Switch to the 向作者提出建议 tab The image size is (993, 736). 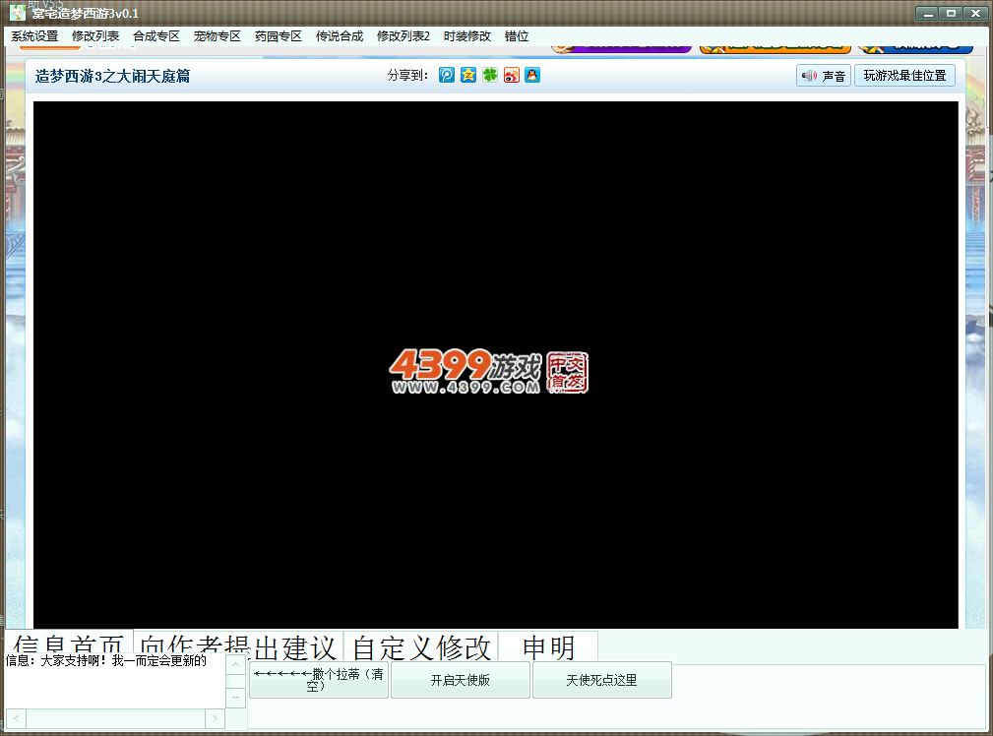point(238,646)
